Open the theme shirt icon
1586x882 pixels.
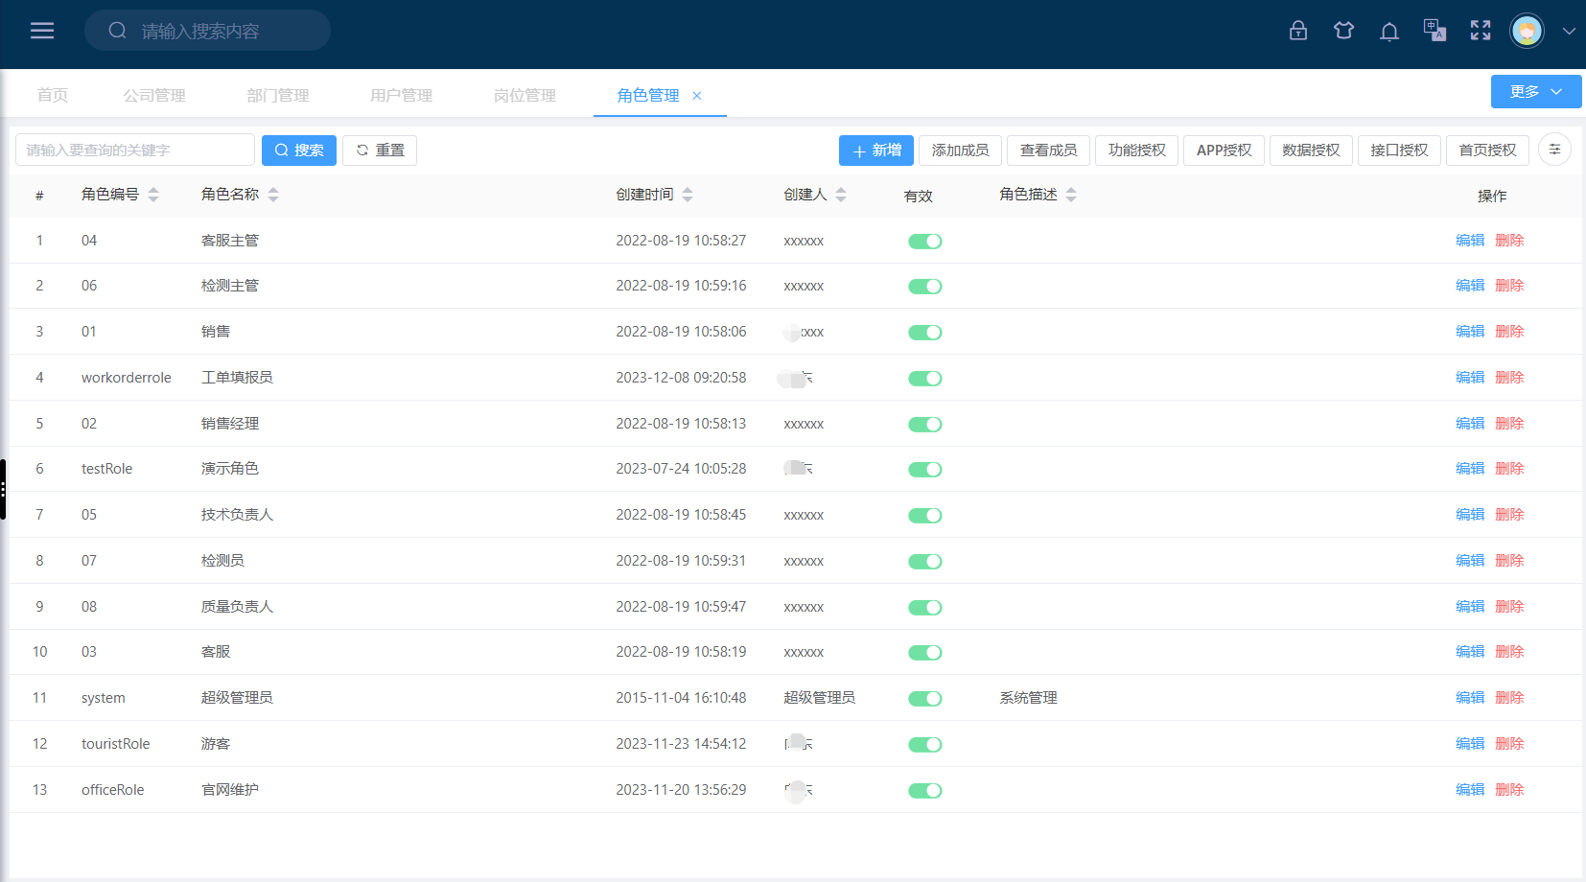[x=1343, y=31]
